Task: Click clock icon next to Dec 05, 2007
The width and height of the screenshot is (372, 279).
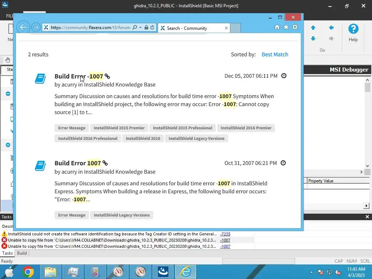Action: pyautogui.click(x=284, y=76)
